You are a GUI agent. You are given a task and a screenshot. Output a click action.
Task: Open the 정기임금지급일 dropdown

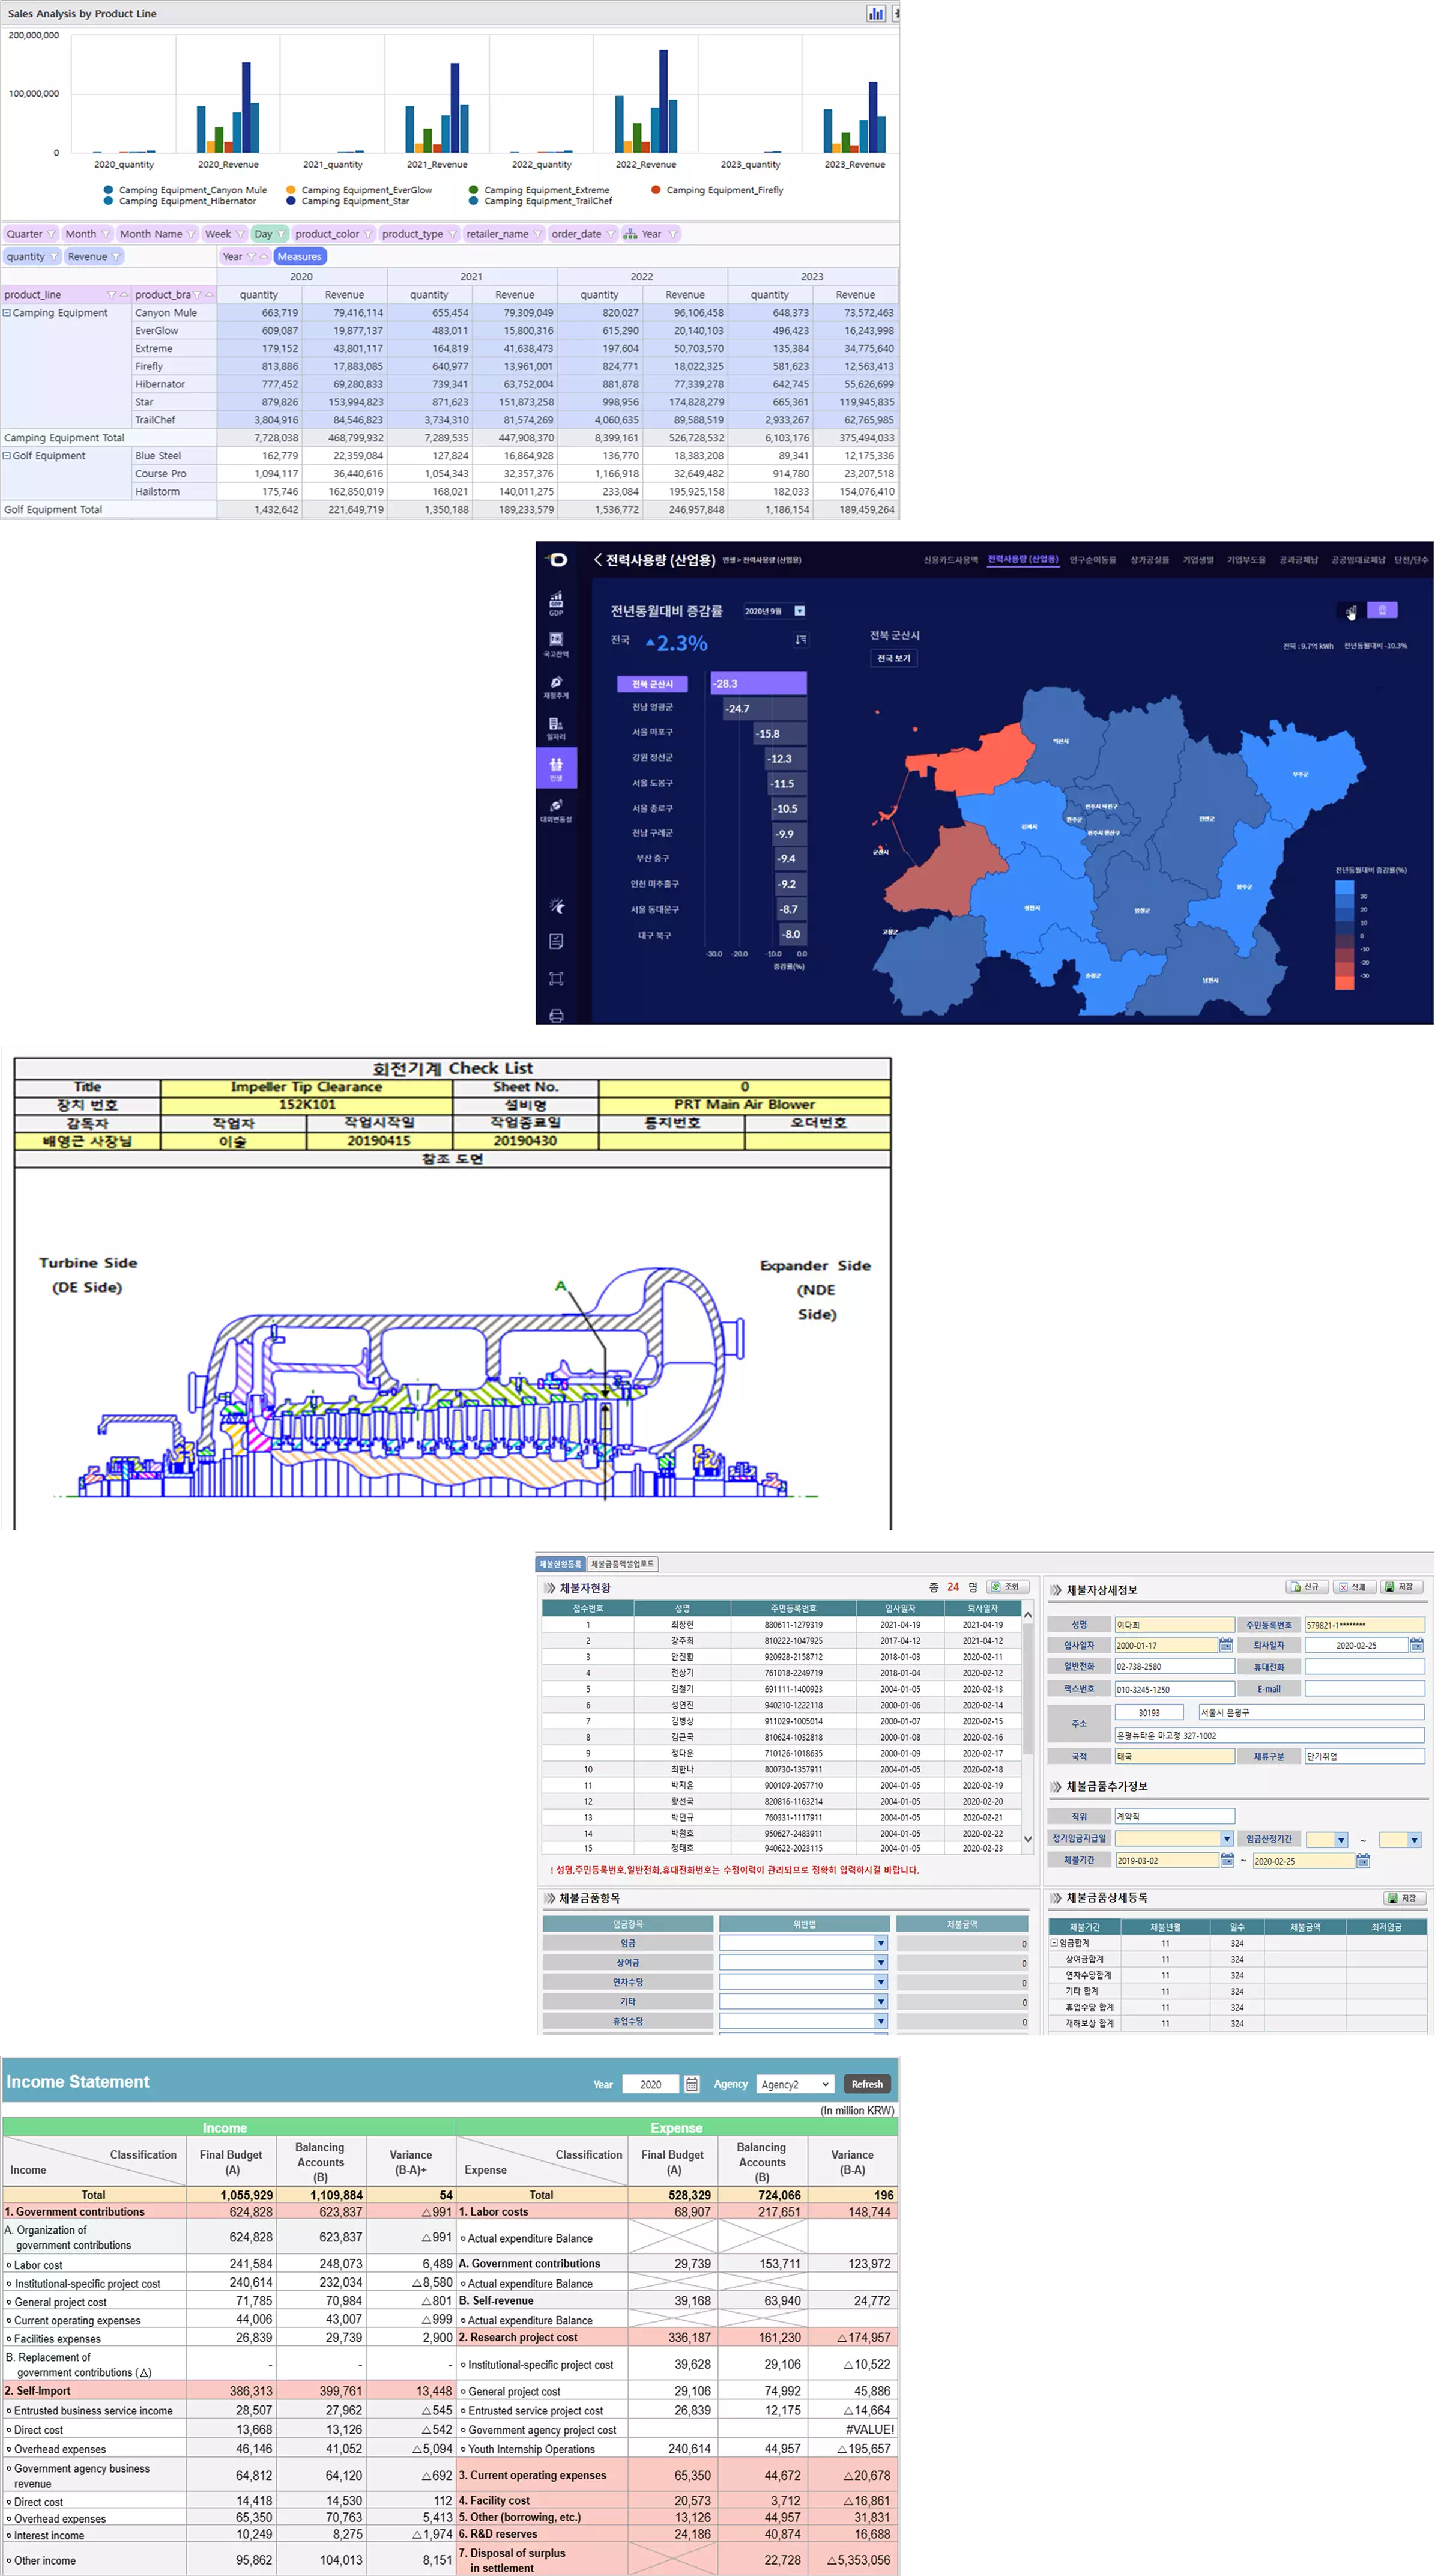(x=1174, y=1839)
